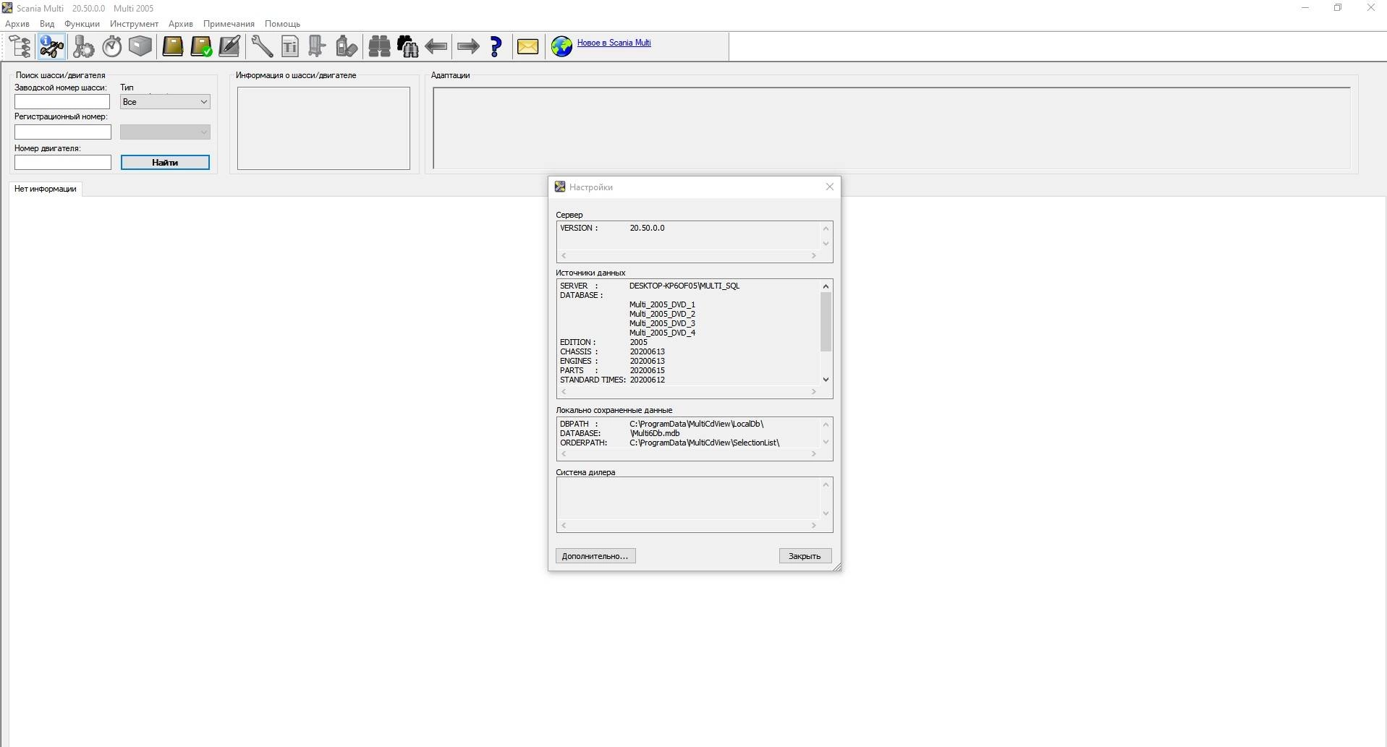
Task: Click left arrow of Система дилера scrollbar
Action: point(564,525)
